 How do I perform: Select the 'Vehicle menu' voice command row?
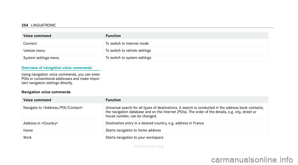145,50
